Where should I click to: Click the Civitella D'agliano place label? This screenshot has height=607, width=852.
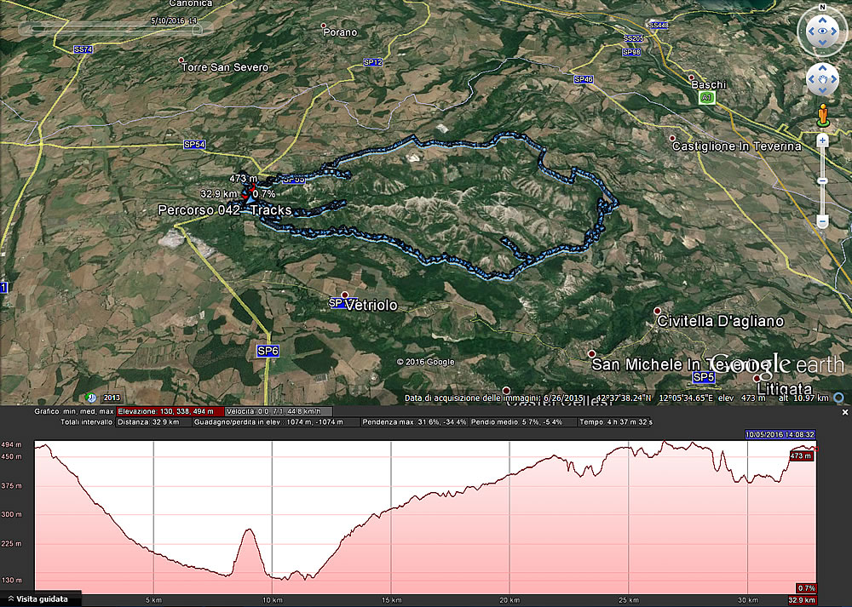coord(720,321)
